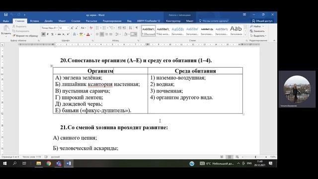Click Replace (Заменить) command

point(257,31)
